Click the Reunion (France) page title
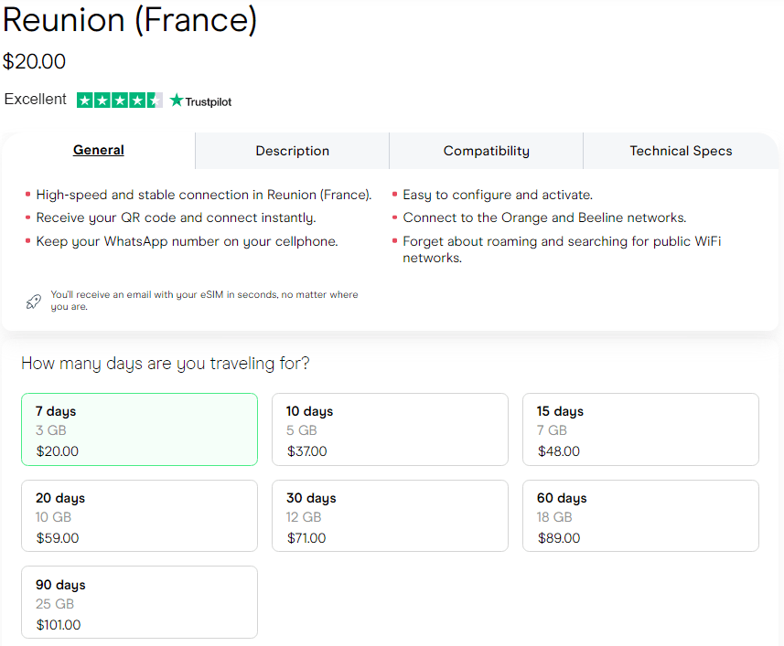 point(130,20)
